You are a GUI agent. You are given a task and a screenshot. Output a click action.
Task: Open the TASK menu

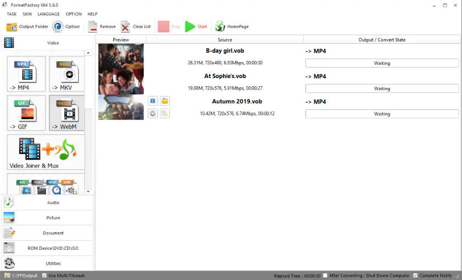[12, 14]
